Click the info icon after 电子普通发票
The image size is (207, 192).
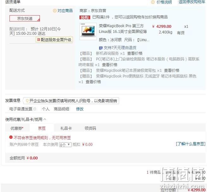click(35, 109)
